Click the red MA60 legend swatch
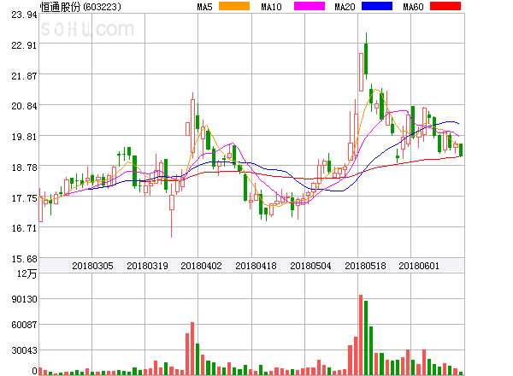Image resolution: width=513 pixels, height=376 pixels. 445,6
